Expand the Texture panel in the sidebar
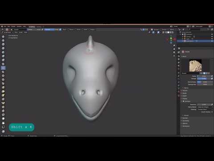 tap(185, 91)
